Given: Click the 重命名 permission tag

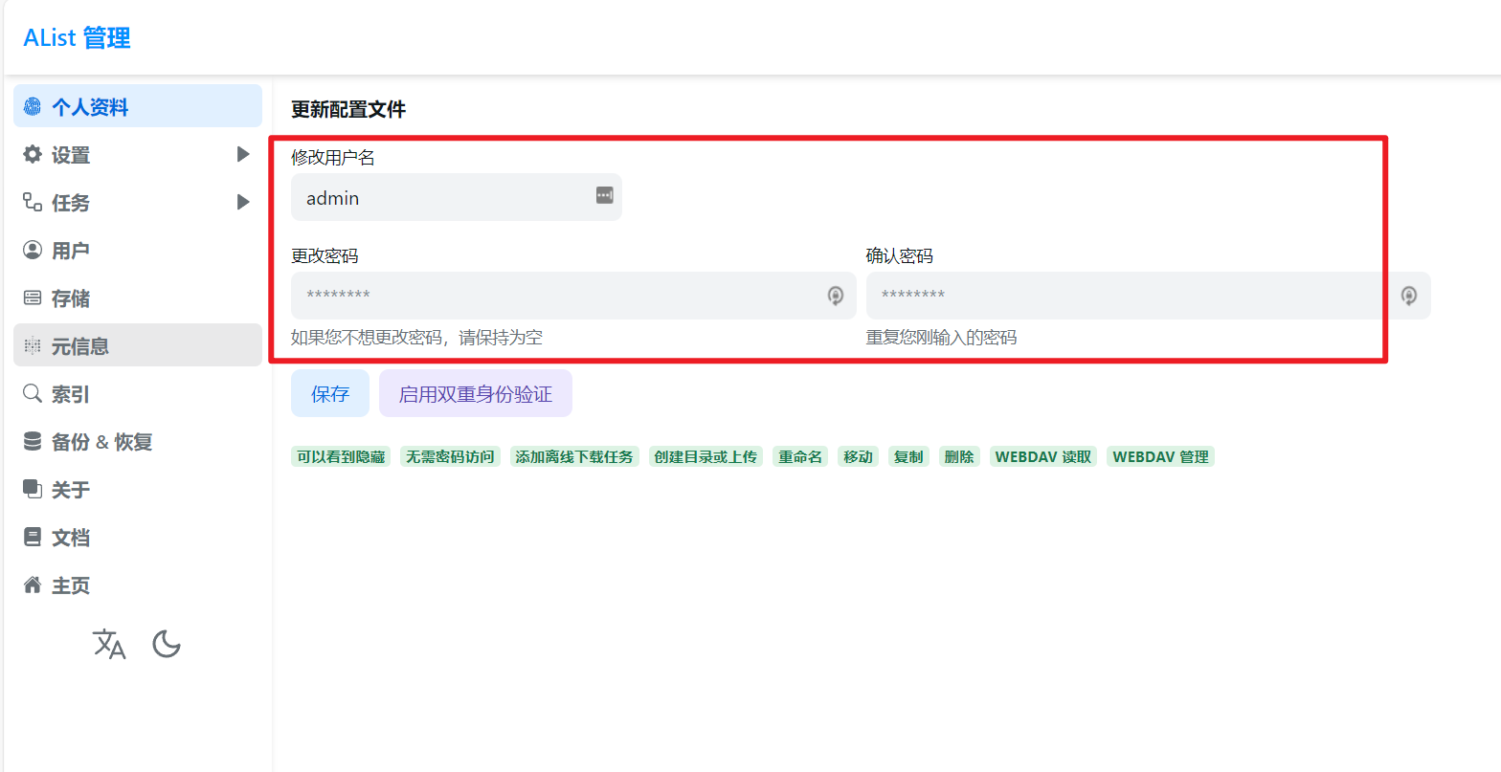Looking at the screenshot, I should coord(800,456).
